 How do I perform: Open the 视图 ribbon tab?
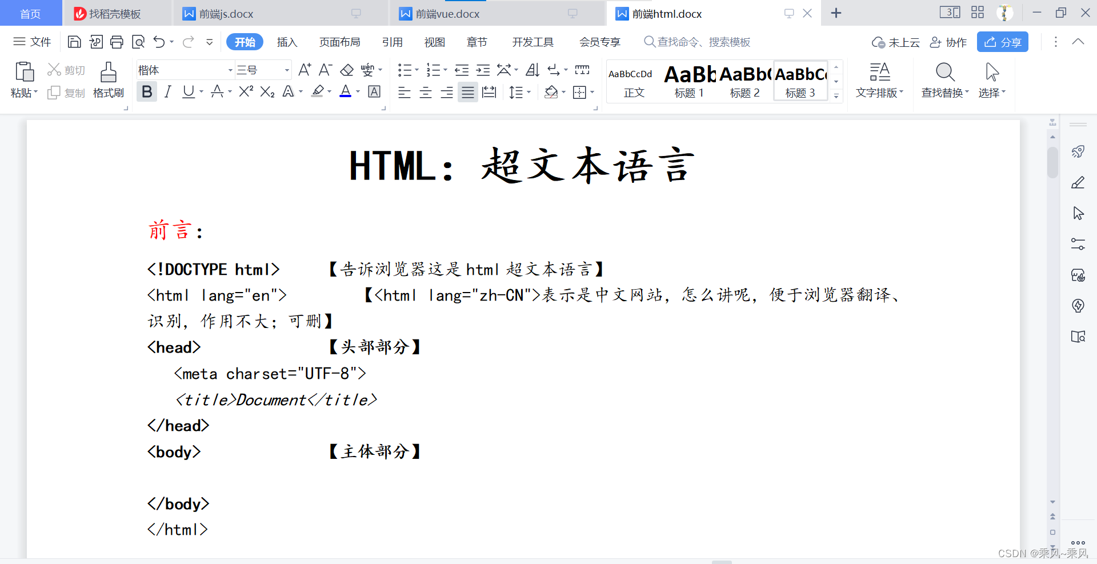coord(435,42)
